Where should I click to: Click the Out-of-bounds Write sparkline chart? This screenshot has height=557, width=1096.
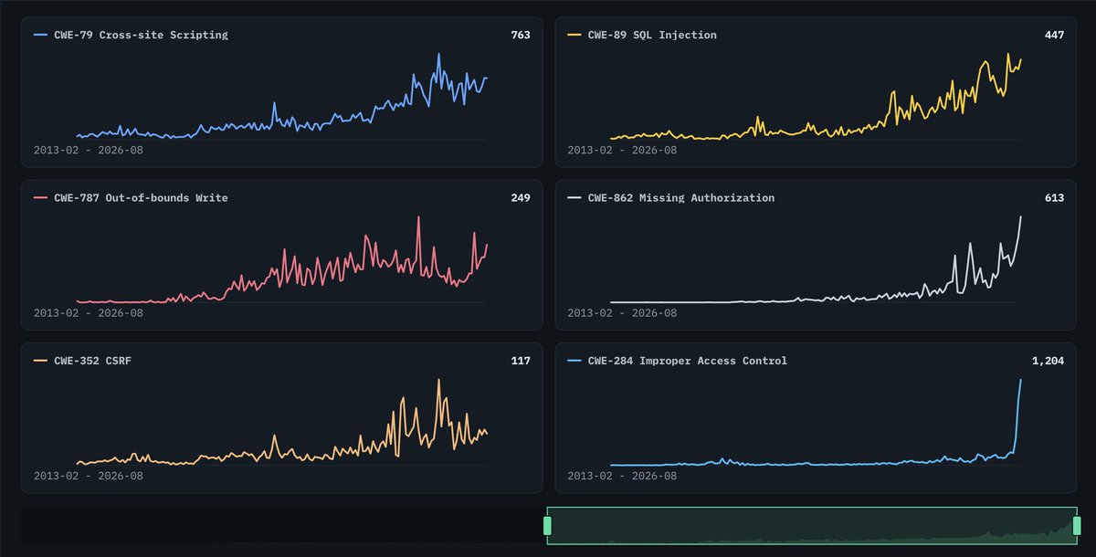[x=281, y=259]
